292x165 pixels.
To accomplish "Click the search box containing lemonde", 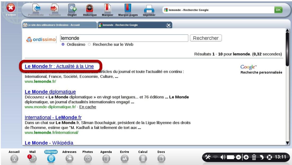I will pyautogui.click(x=124, y=38).
